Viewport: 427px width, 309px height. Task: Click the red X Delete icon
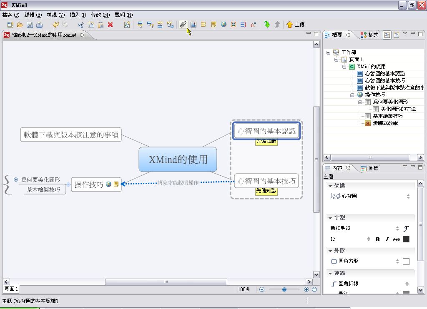click(110, 25)
